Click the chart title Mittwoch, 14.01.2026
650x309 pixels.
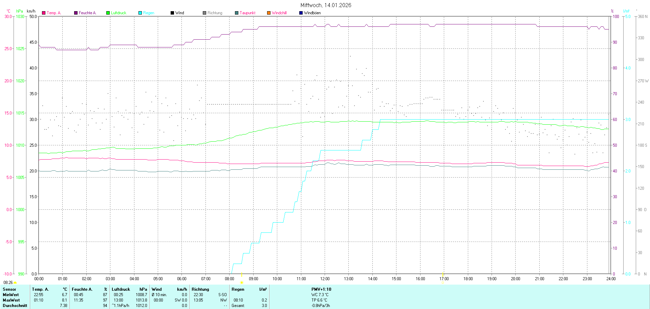point(326,5)
